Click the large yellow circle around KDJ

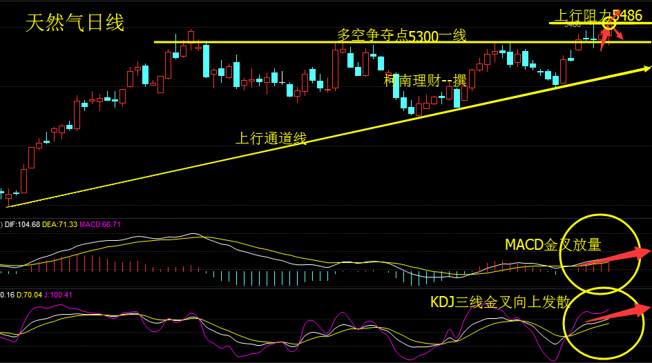pyautogui.click(x=604, y=323)
